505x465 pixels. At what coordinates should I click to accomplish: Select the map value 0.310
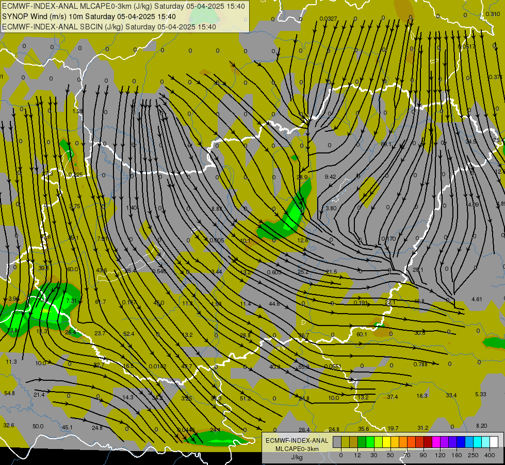tap(493, 14)
